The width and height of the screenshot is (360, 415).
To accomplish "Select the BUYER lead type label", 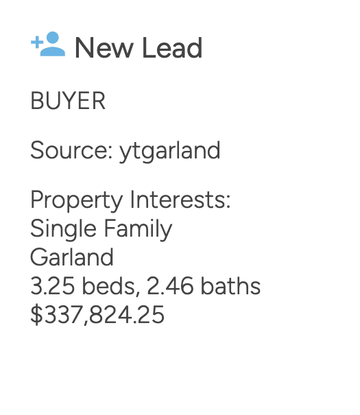I will 68,101.
